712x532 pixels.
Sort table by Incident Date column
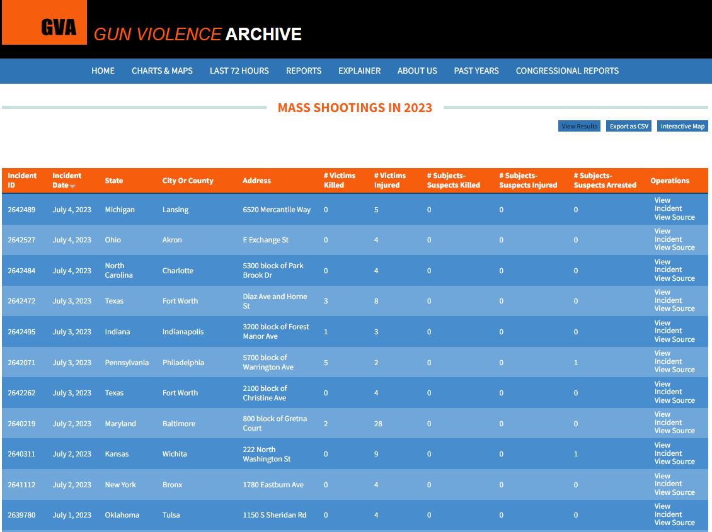point(67,181)
